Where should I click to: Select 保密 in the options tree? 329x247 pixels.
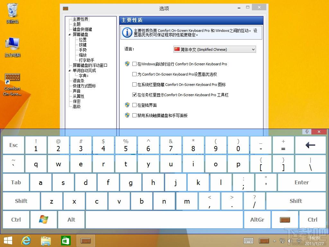coord(76,101)
